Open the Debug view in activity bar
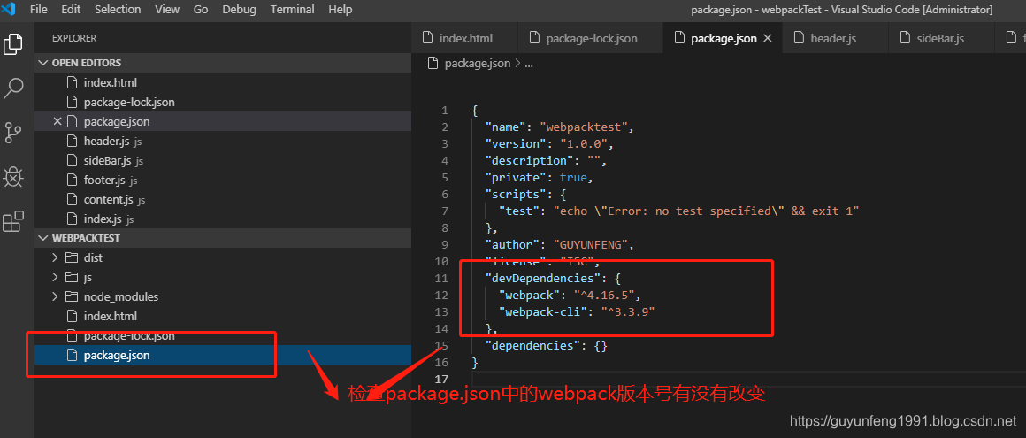Image resolution: width=1026 pixels, height=438 pixels. (x=13, y=177)
